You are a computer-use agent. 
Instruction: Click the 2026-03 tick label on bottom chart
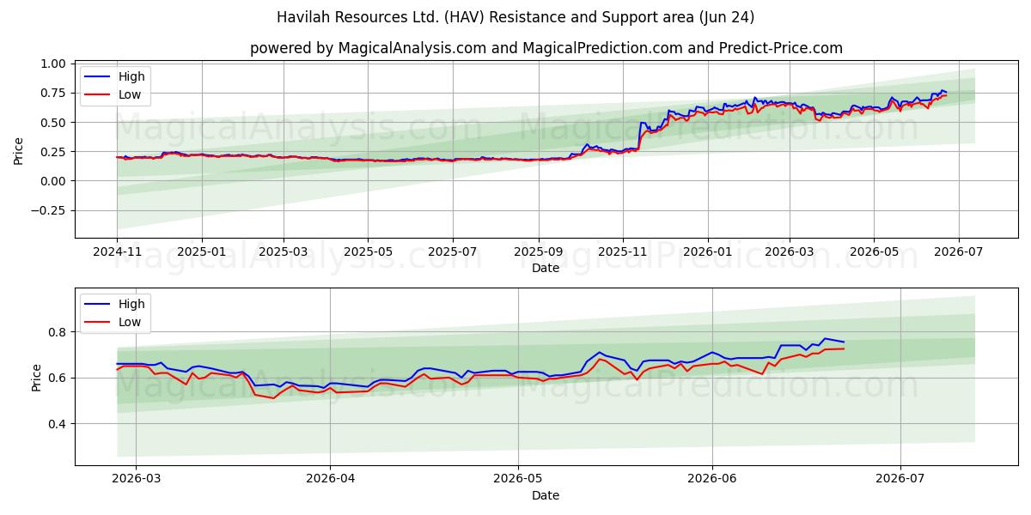pos(136,480)
